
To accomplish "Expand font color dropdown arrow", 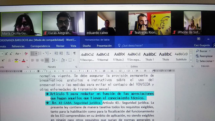I will [x=27, y=60].
